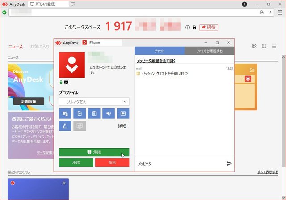Send the chat message arrow icon
286x200 pixels.
(x=229, y=163)
